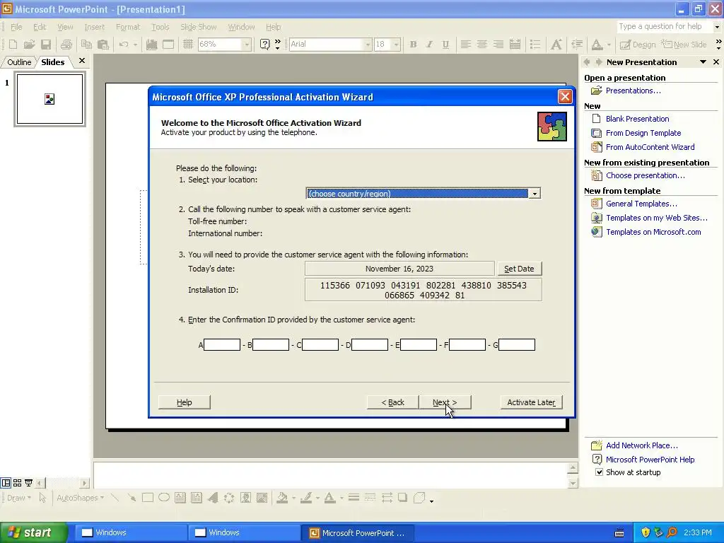Toggle Underline formatting
724x543 pixels.
[445, 45]
